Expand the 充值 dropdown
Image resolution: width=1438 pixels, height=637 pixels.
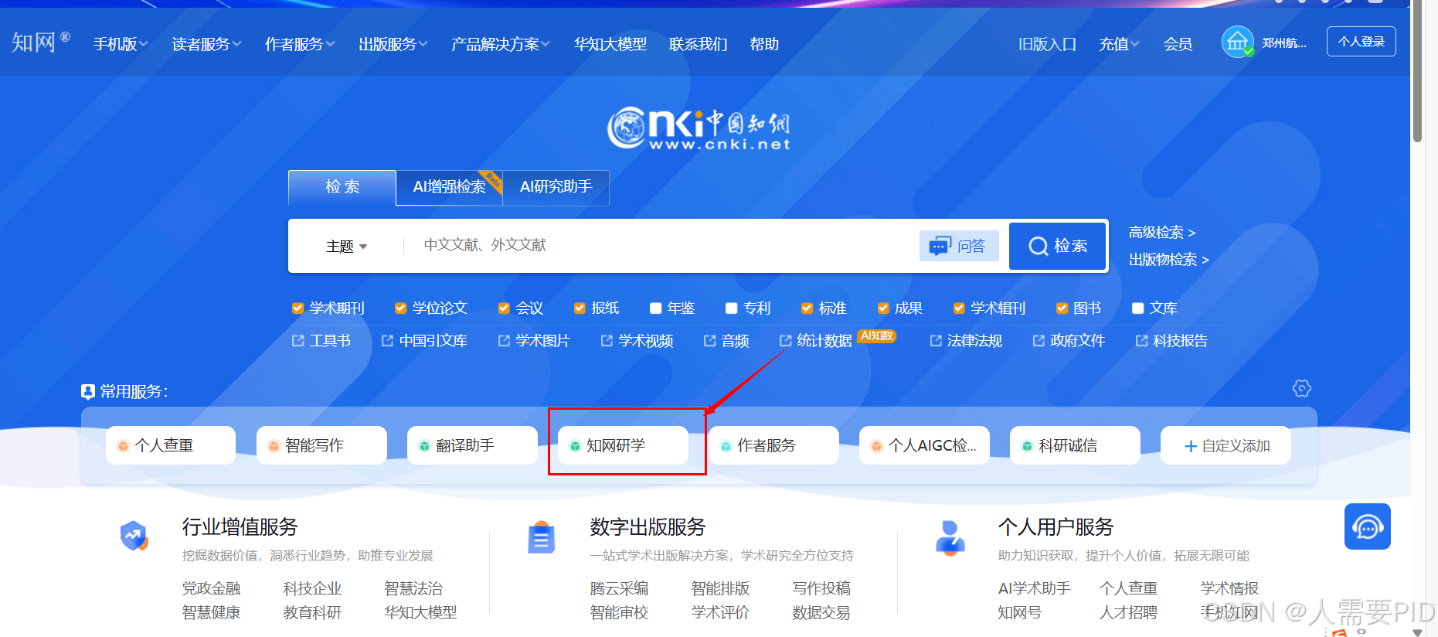[x=1119, y=44]
